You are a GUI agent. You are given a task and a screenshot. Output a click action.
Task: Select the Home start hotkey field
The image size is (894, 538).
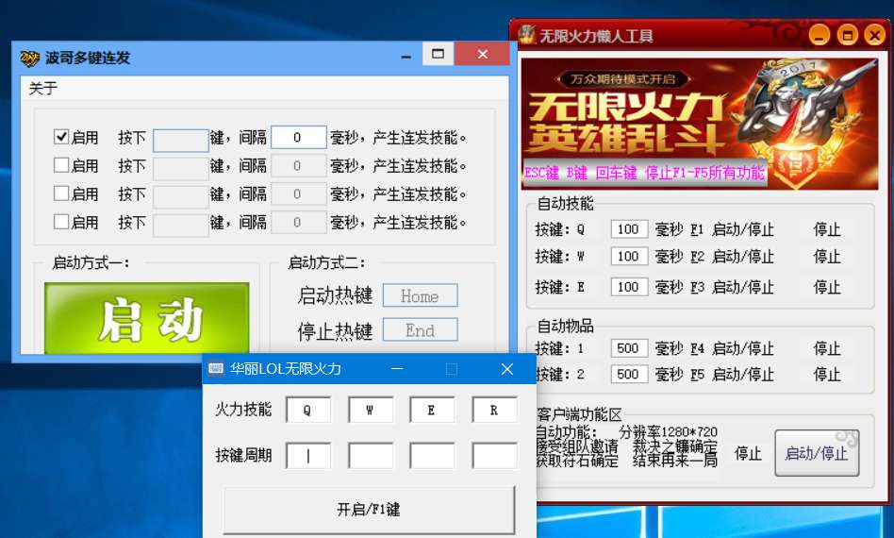click(x=420, y=296)
